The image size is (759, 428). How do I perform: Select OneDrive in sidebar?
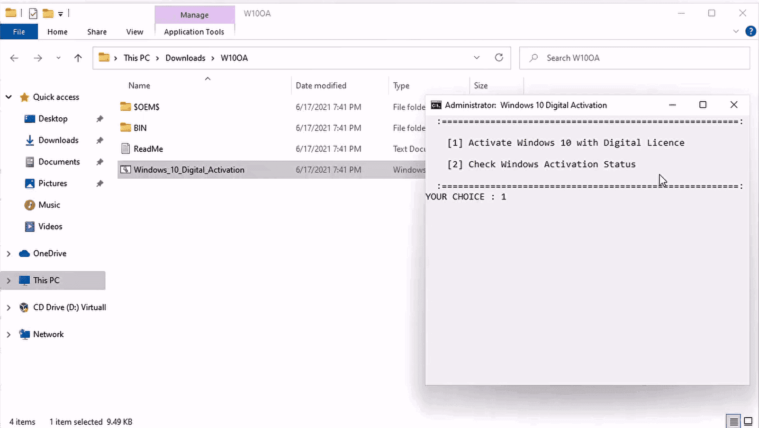[x=50, y=253]
